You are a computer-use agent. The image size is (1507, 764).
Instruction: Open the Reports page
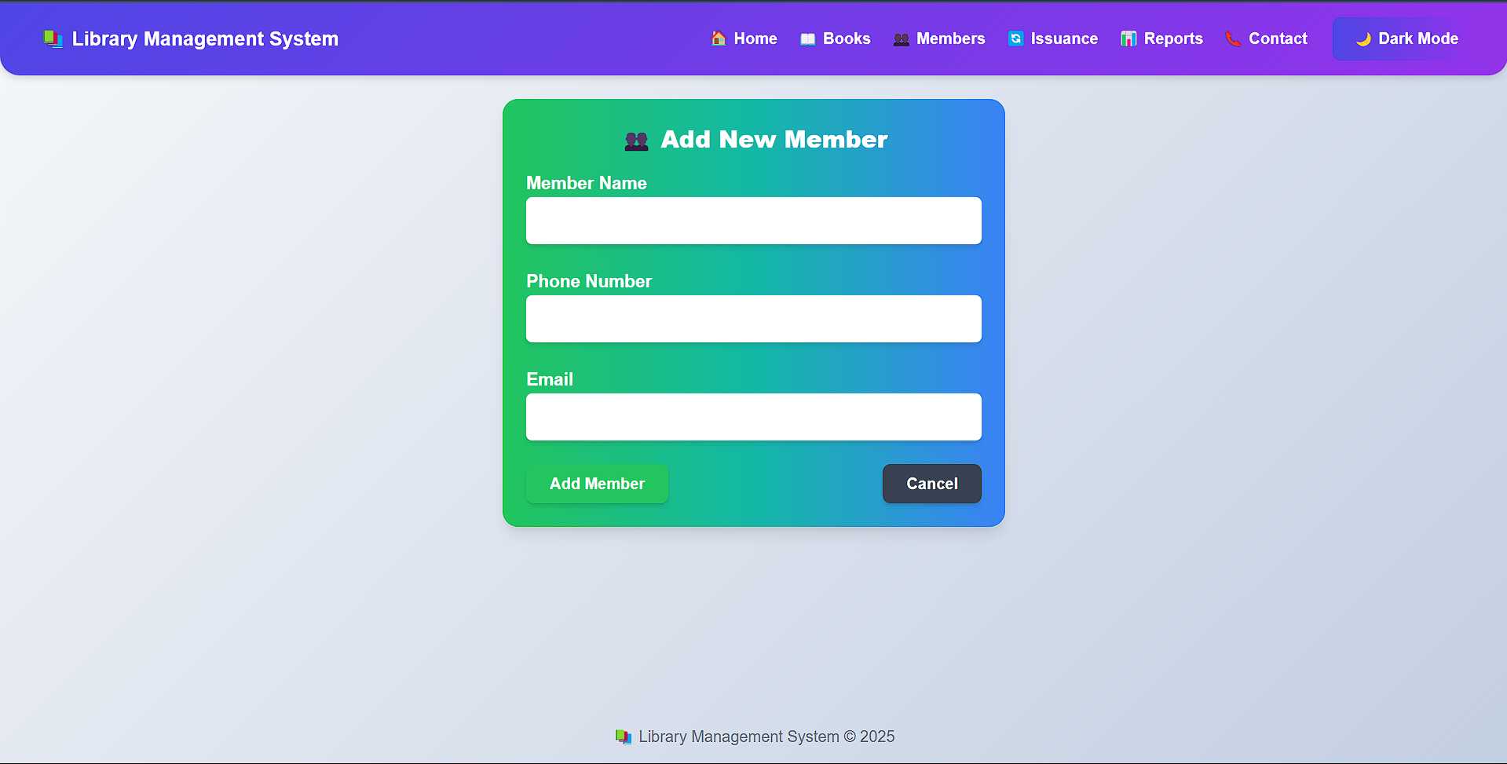[x=1161, y=38]
